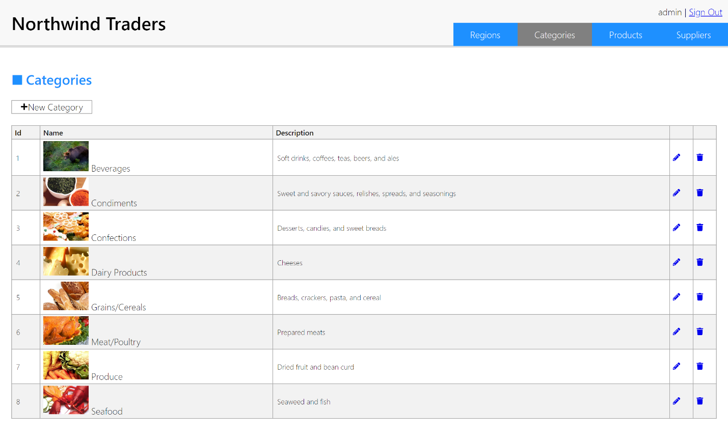Click the 'Seaweed and fish' description
The height and width of the screenshot is (437, 728).
point(304,402)
